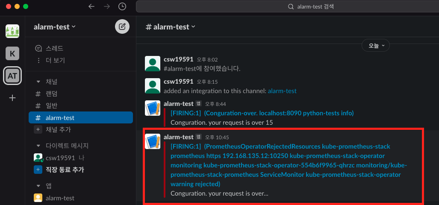Click csw19591 name on 8:15 message

point(178,82)
